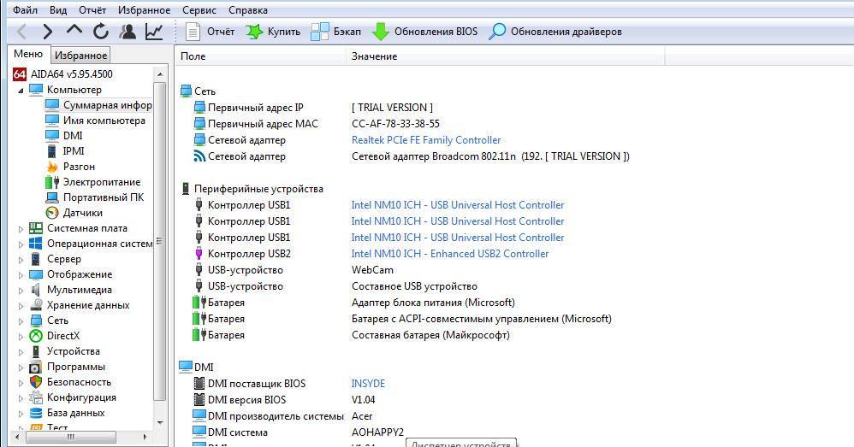
Task: Select the WebCam USB device value
Action: coord(372,270)
